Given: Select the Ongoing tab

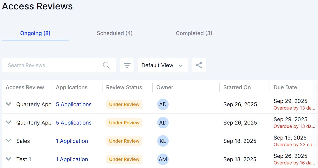Looking at the screenshot, I should [35, 33].
